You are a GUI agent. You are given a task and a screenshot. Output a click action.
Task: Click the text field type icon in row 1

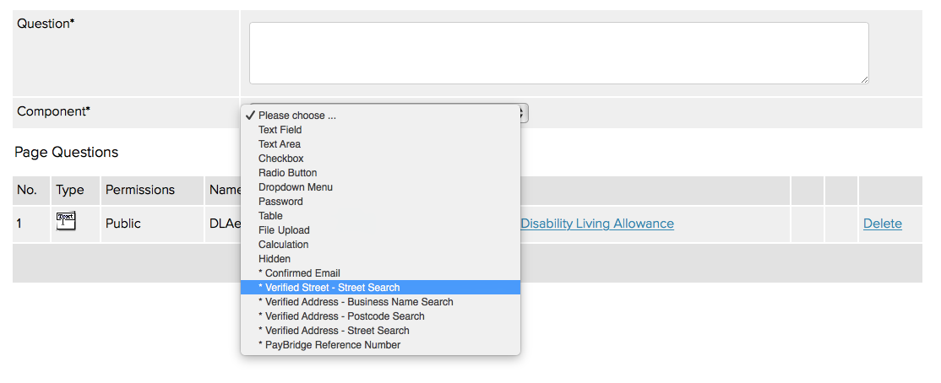tap(66, 221)
